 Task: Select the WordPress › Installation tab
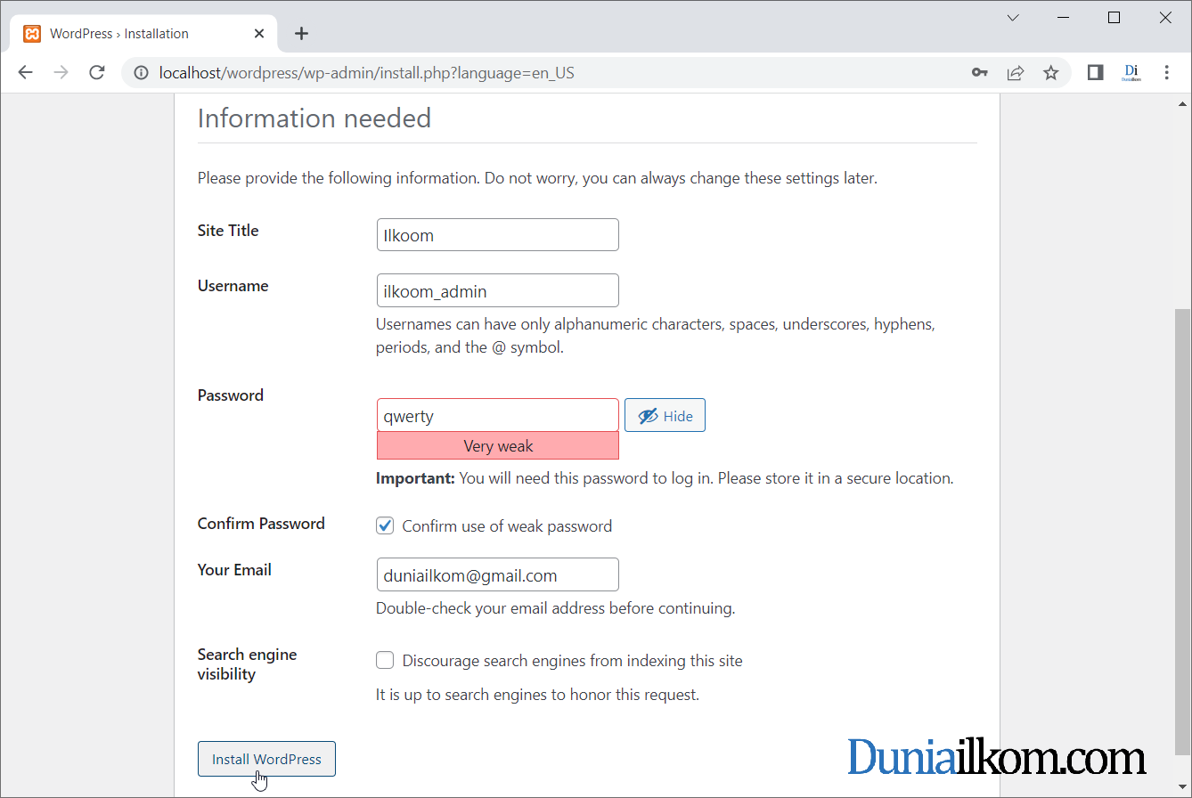pyautogui.click(x=143, y=34)
